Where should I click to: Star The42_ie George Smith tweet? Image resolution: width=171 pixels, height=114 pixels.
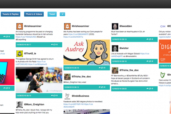(x=57, y=95)
